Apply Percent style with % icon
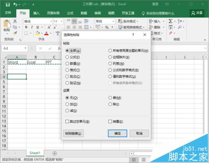 [107, 27]
